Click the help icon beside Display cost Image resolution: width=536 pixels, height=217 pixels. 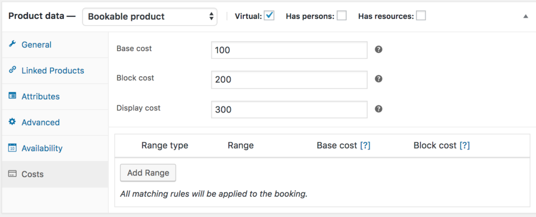[379, 109]
